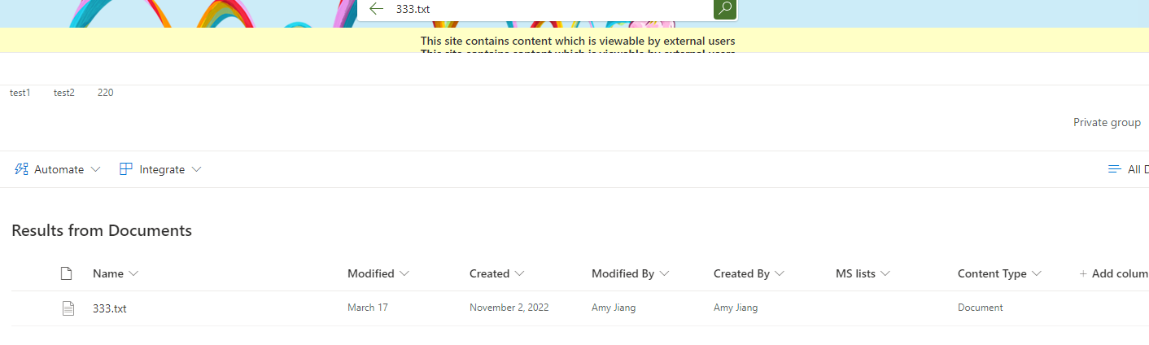Click the green search magnifier button
1149x345 pixels.
click(x=725, y=9)
